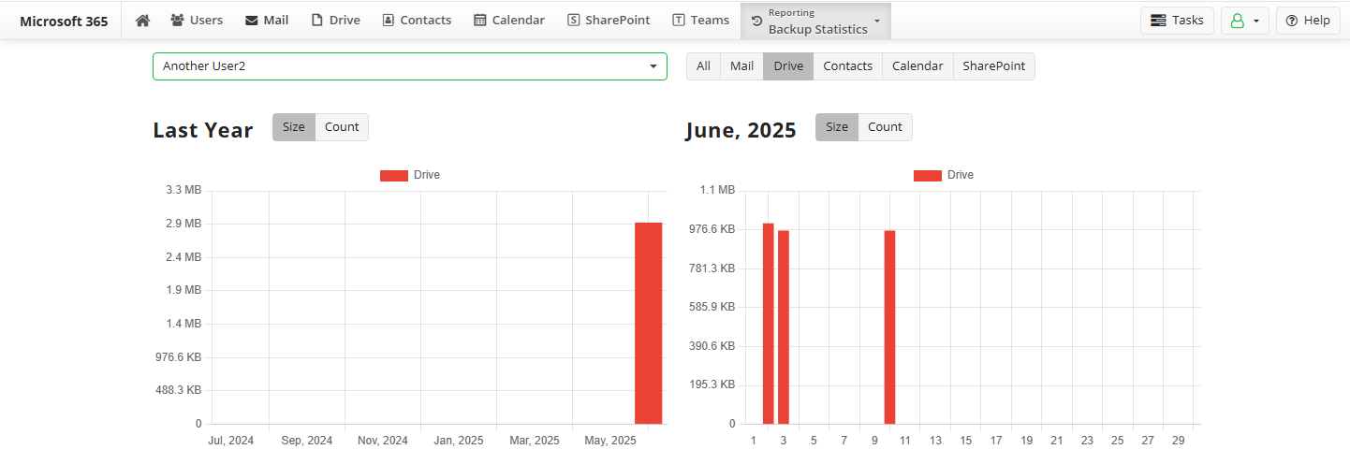Viewport: 1350px width, 464px height.
Task: Toggle Drive legend swatch in Last Year chart
Action: click(394, 175)
